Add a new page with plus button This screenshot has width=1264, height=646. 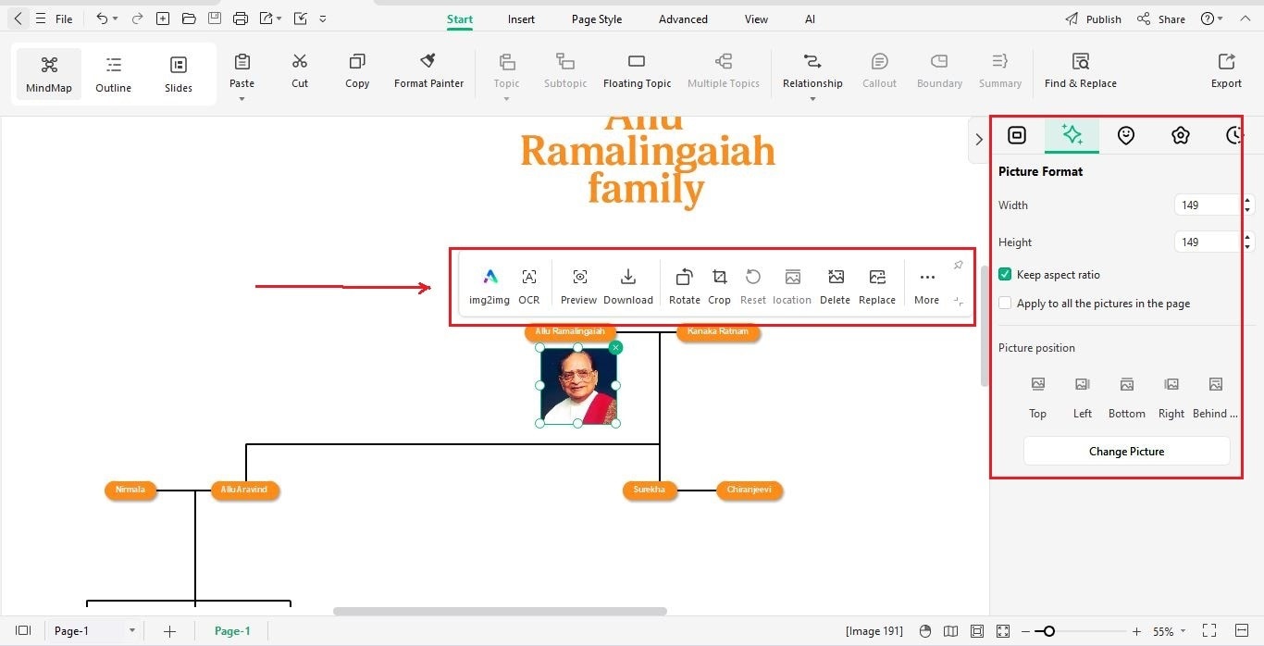(x=169, y=631)
